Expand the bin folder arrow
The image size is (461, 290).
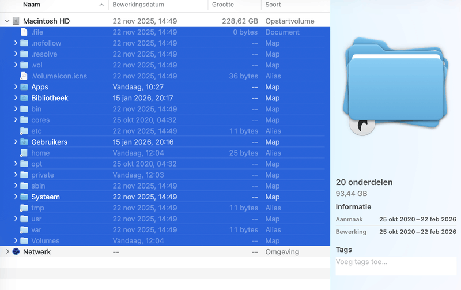click(x=16, y=109)
